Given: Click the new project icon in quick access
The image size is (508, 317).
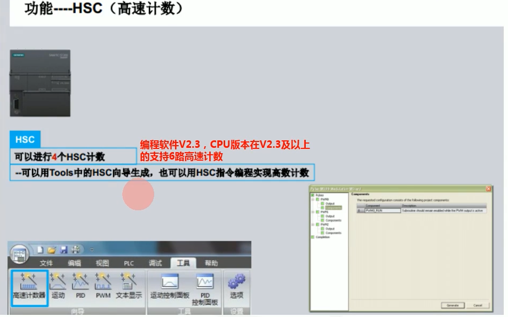Looking at the screenshot, I should [x=40, y=250].
